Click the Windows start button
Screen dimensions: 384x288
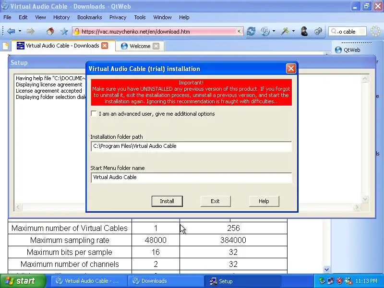click(x=23, y=281)
